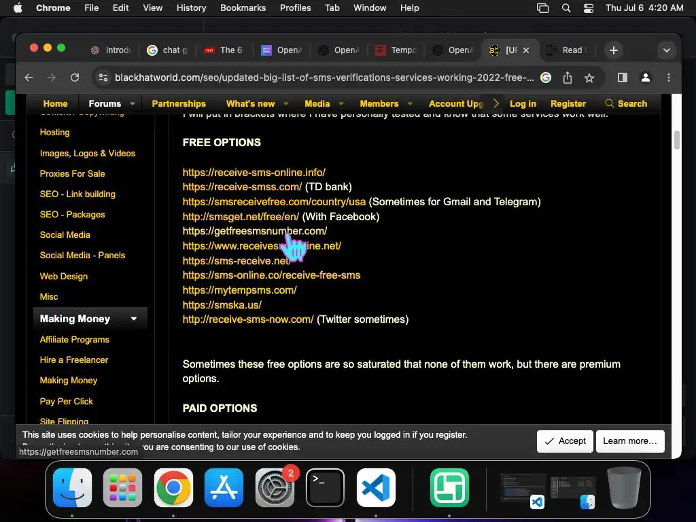Open Pay Per Click sidebar link
The width and height of the screenshot is (696, 522).
pyautogui.click(x=66, y=401)
